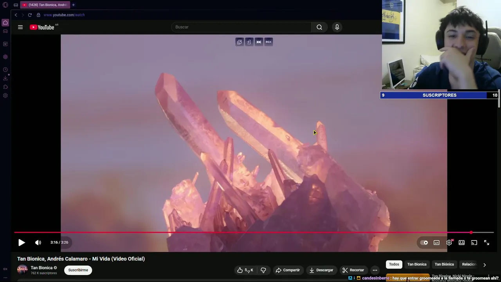This screenshot has width=501, height=282.
Task: Open sidebar settings gear icon
Action: [5, 96]
